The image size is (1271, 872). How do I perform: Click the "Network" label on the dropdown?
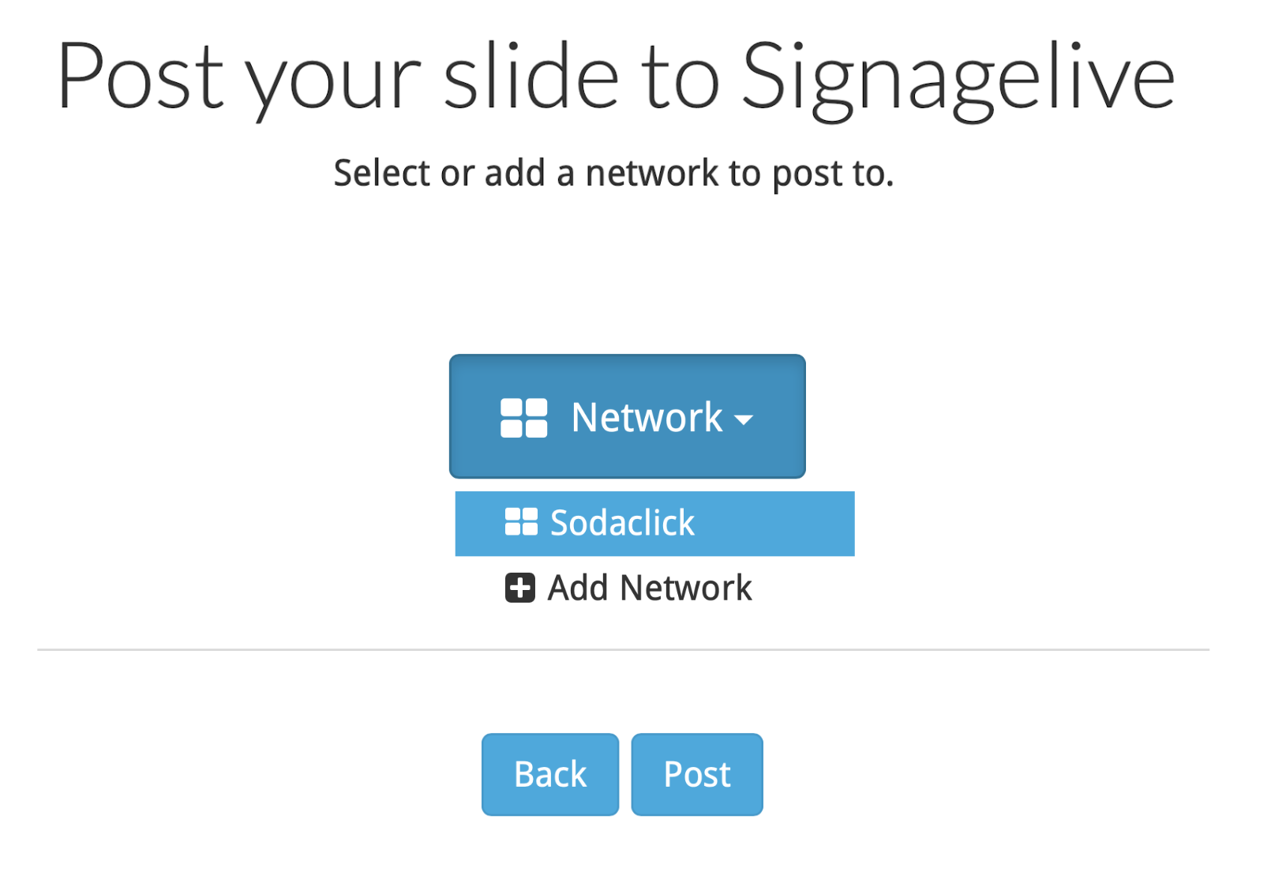[647, 418]
